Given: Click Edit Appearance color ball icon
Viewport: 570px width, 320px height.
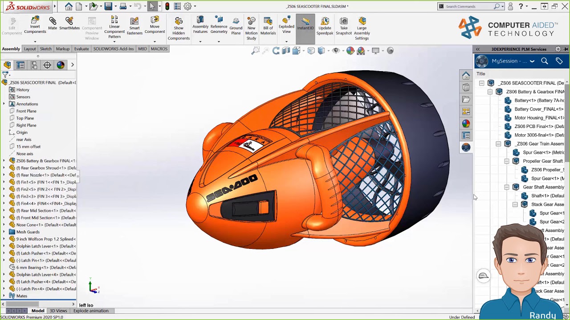Looking at the screenshot, I should pos(350,51).
